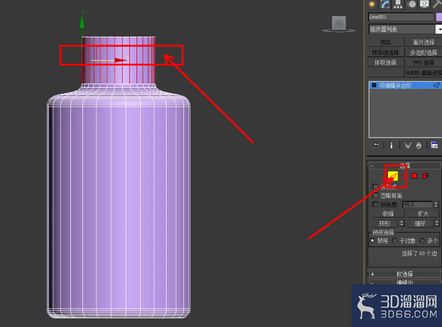Click the 环形 ring button
442x327 pixels.
(385, 224)
